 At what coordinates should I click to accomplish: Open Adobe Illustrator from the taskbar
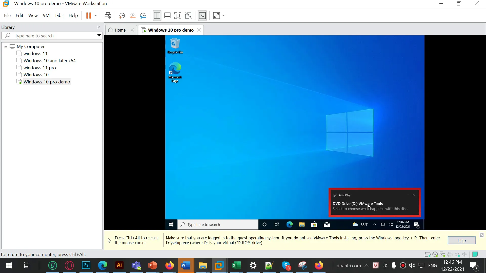tap(119, 265)
